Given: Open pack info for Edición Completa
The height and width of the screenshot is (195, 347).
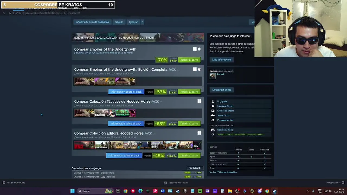Looking at the screenshot, I should coord(126,92).
